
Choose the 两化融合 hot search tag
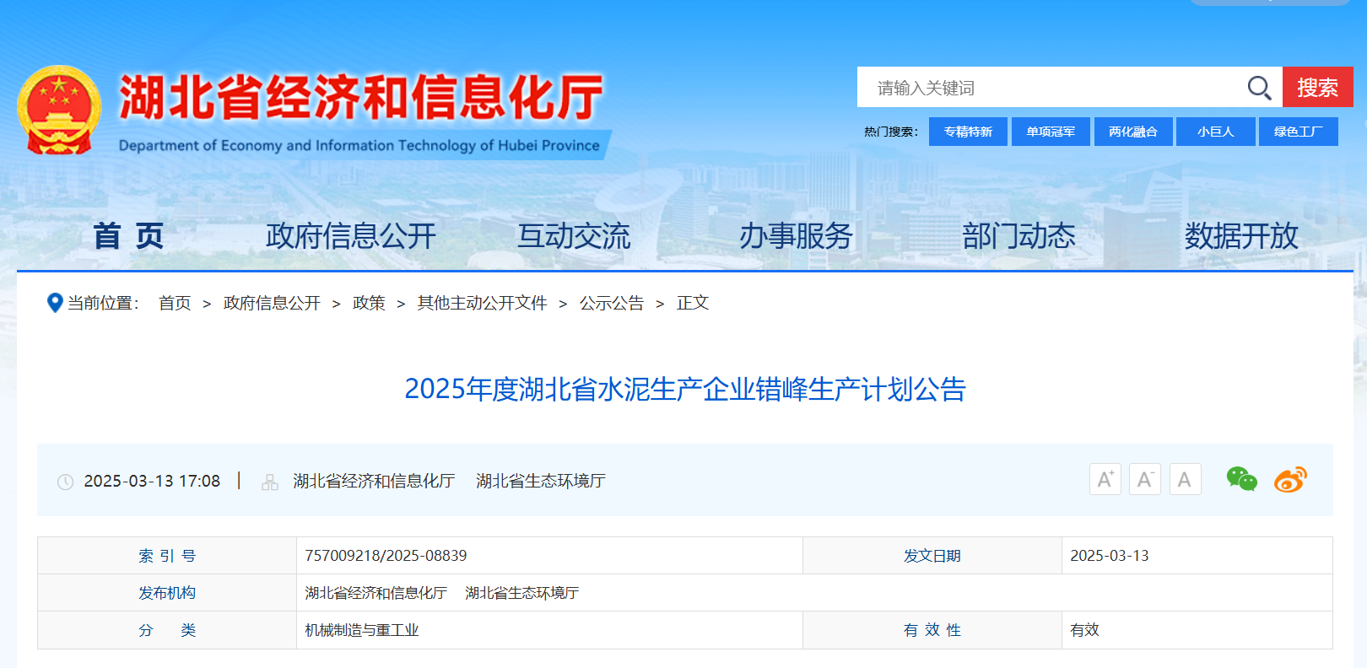click(1132, 132)
